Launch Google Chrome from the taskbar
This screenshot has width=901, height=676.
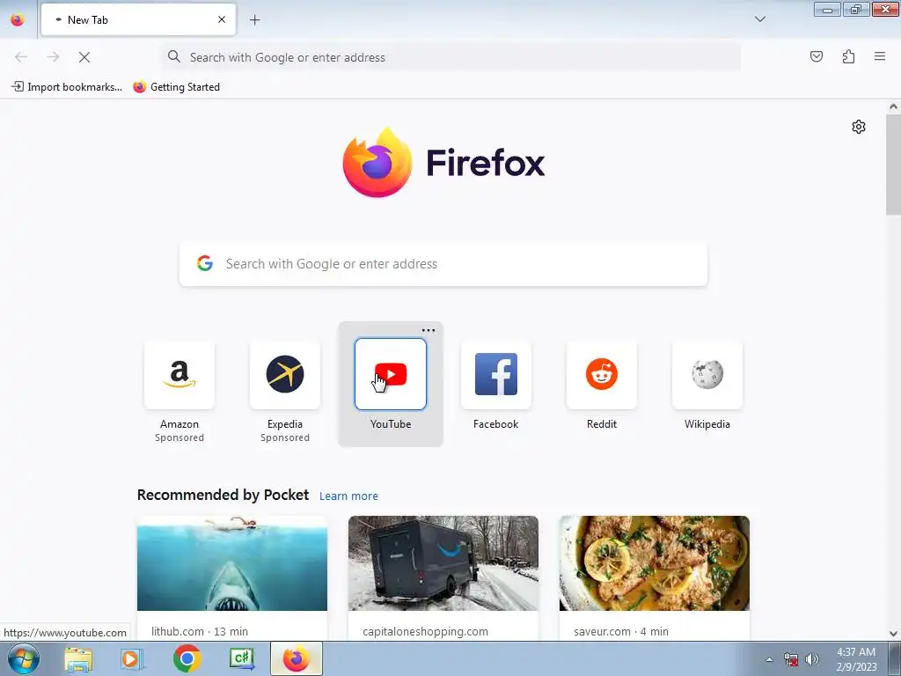pos(187,658)
